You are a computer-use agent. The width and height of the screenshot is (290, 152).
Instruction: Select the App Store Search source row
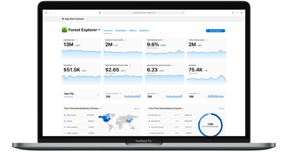pyautogui.click(x=170, y=127)
